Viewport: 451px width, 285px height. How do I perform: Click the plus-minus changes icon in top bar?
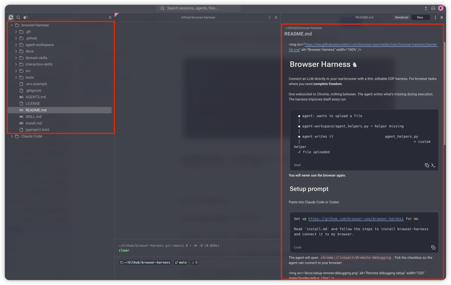pyautogui.click(x=426, y=8)
